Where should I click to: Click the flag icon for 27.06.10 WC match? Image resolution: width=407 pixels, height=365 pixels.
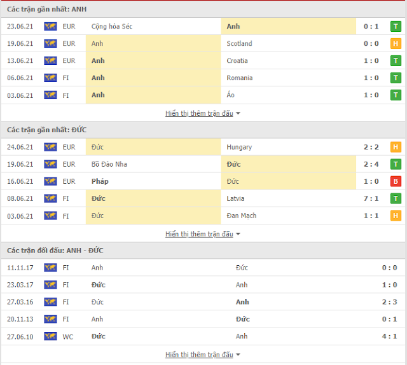[50, 336]
